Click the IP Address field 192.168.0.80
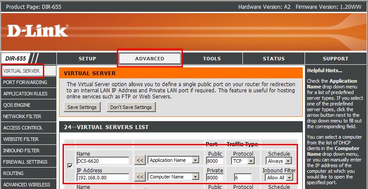 (x=103, y=178)
